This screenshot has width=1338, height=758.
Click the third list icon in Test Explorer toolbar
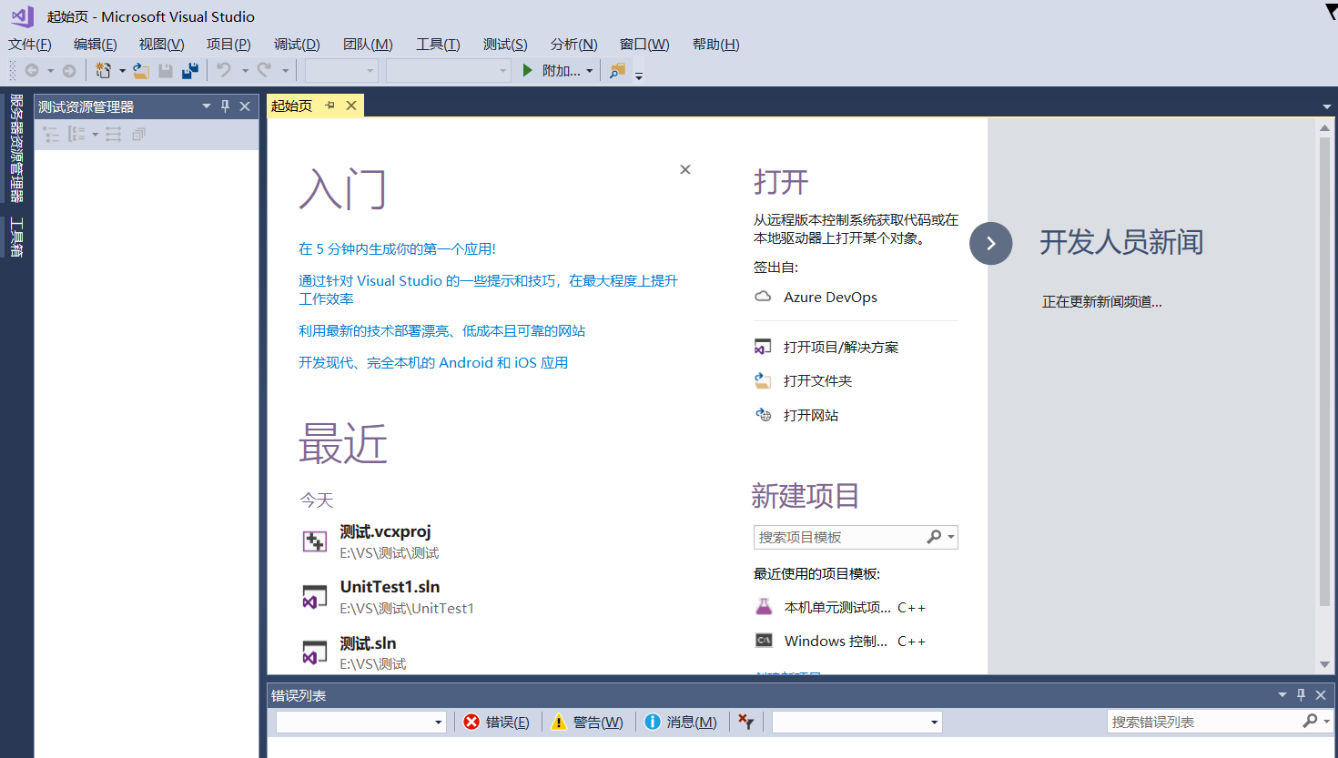113,135
